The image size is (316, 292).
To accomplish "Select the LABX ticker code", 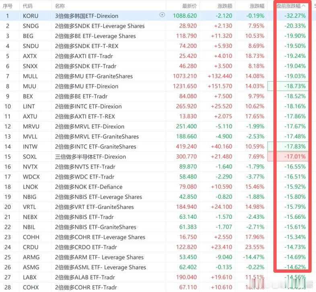I will tap(30, 278).
